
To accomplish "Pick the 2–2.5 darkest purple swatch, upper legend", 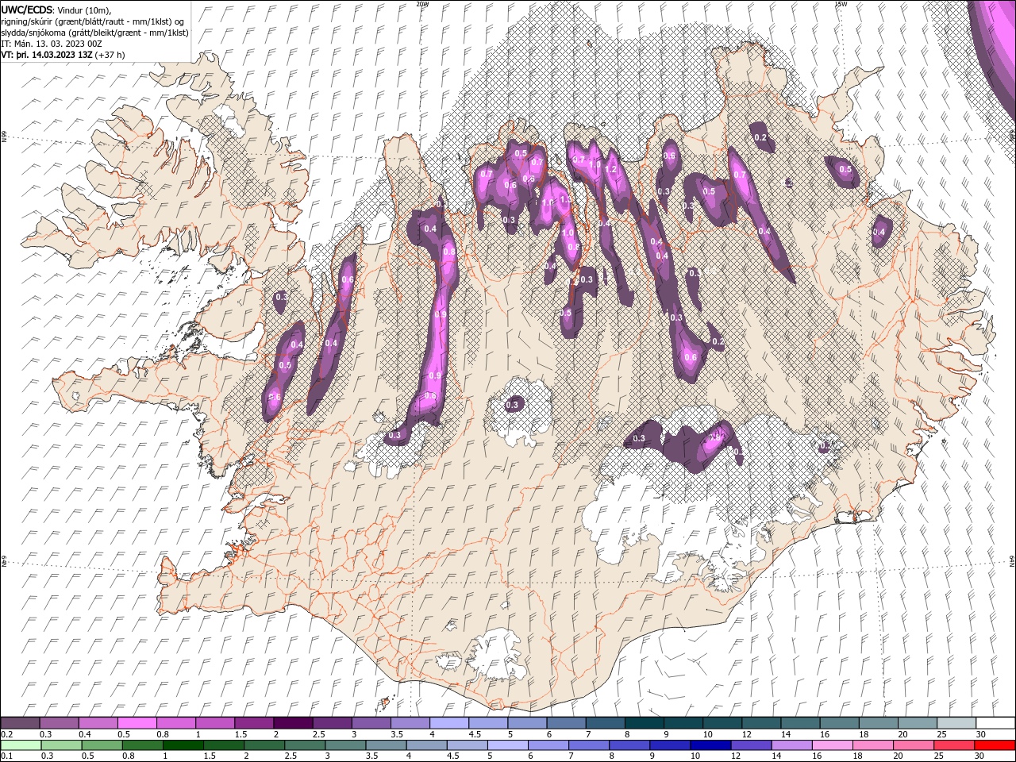I will pyautogui.click(x=293, y=723).
